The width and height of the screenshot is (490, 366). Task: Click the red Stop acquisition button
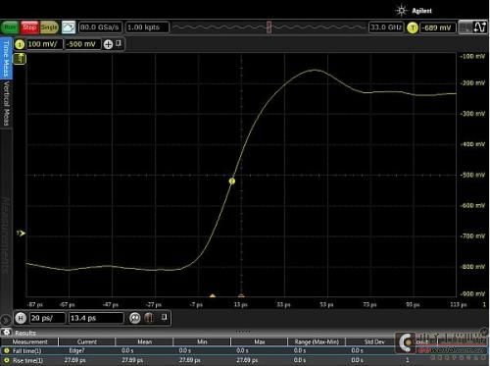(x=29, y=27)
